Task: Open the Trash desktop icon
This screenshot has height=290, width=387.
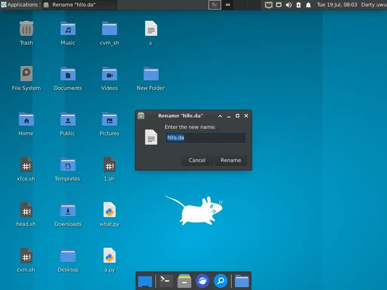Action: pyautogui.click(x=26, y=29)
